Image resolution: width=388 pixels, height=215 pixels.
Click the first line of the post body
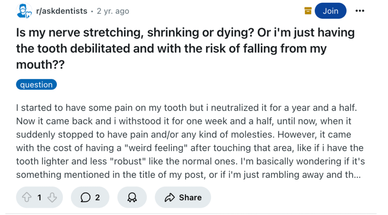point(186,108)
